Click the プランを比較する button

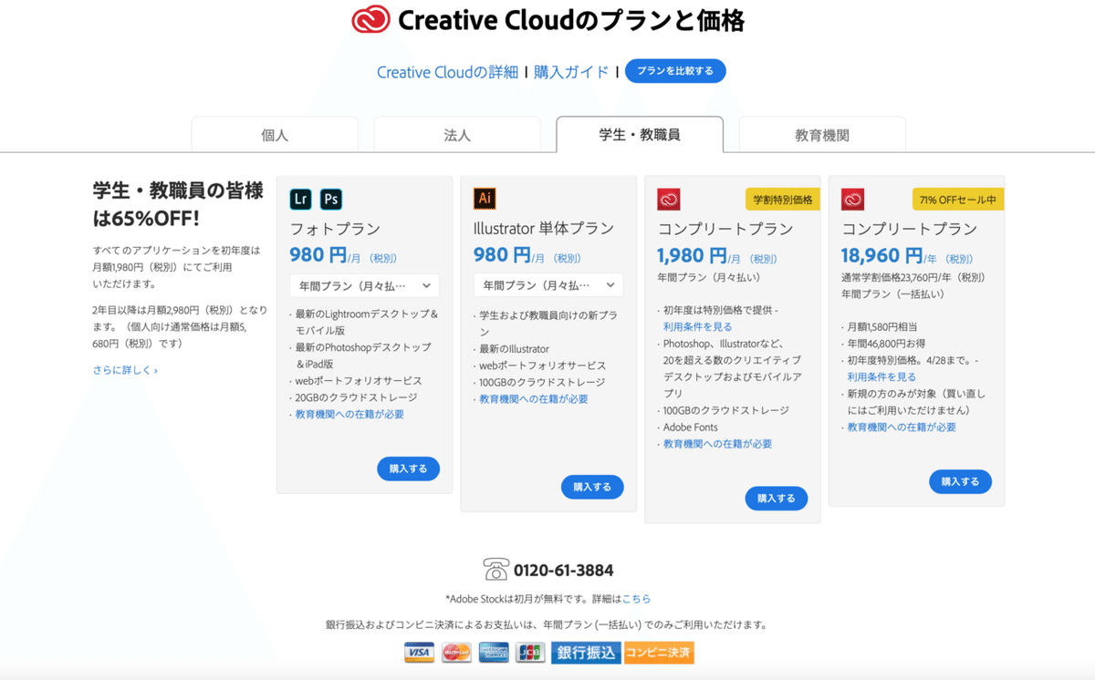click(x=675, y=71)
